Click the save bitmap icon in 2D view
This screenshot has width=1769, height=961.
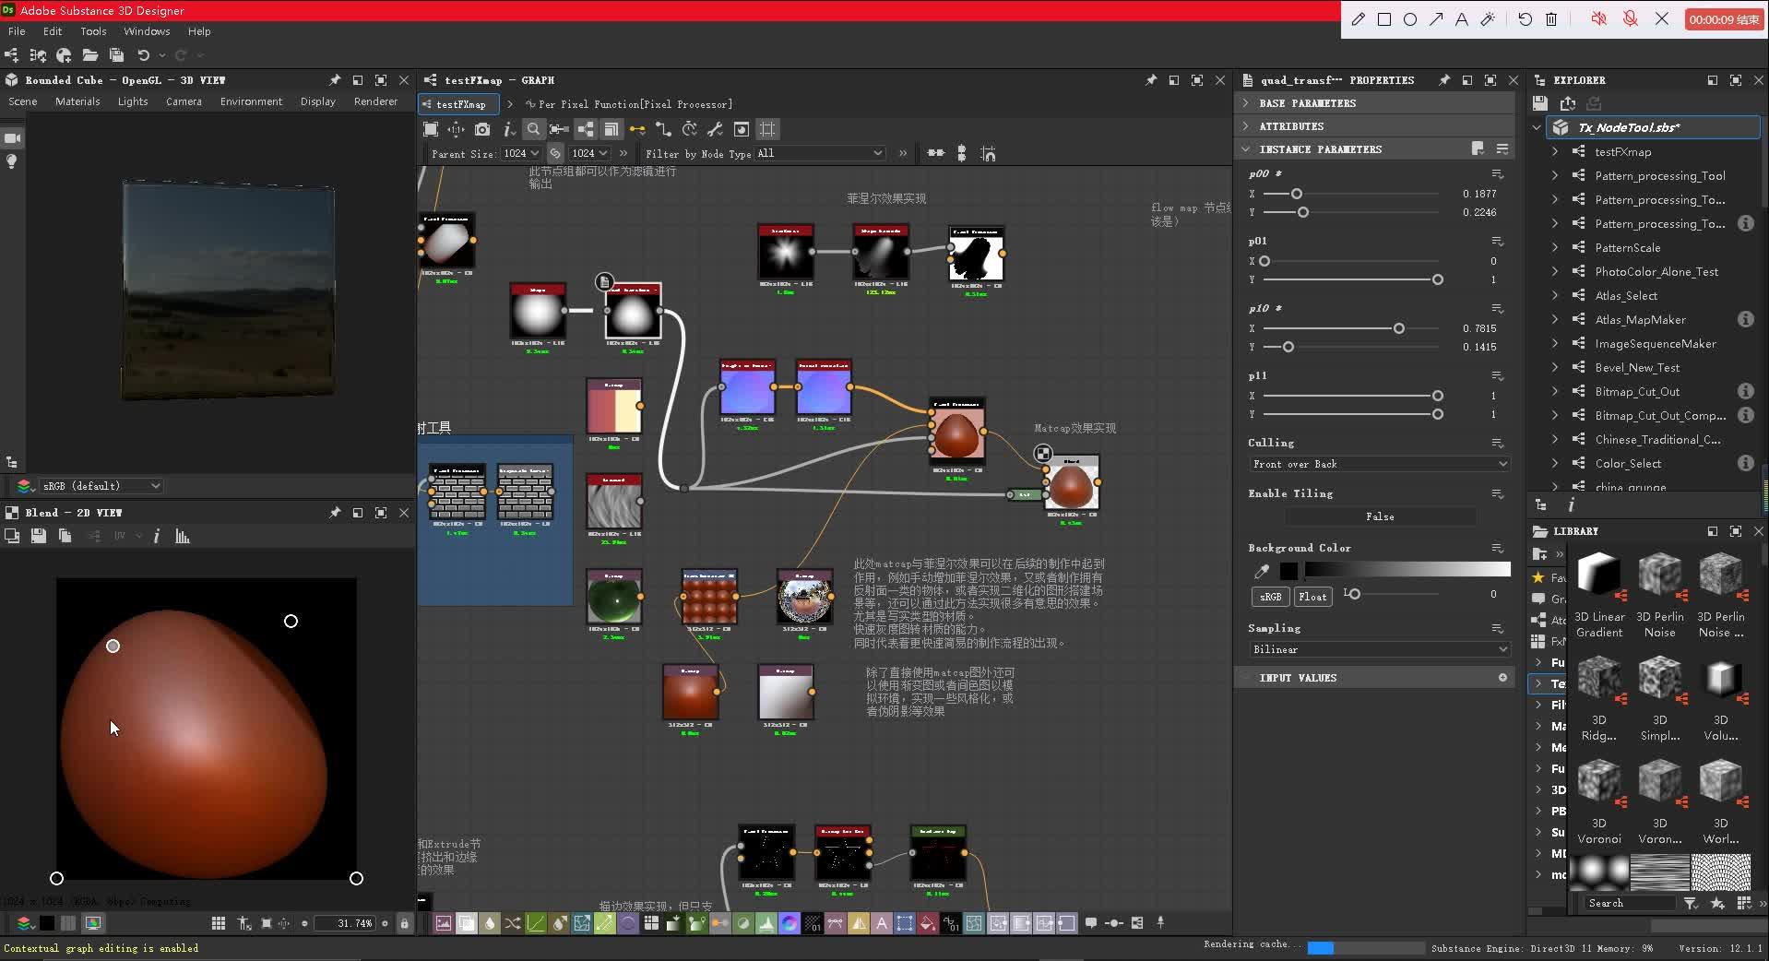[x=38, y=536]
